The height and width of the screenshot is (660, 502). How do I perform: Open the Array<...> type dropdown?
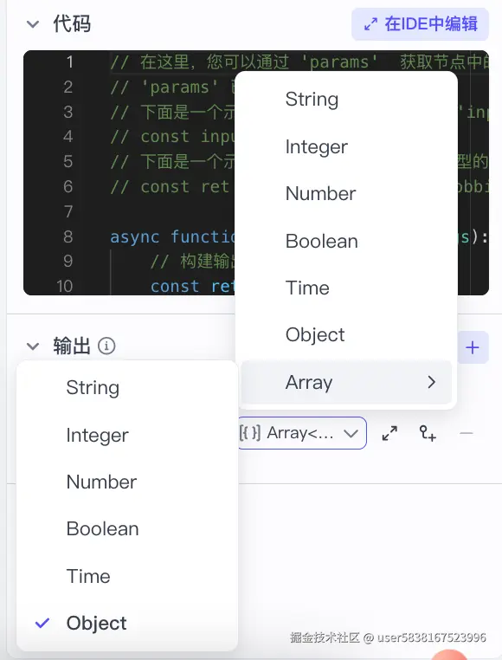pyautogui.click(x=302, y=433)
